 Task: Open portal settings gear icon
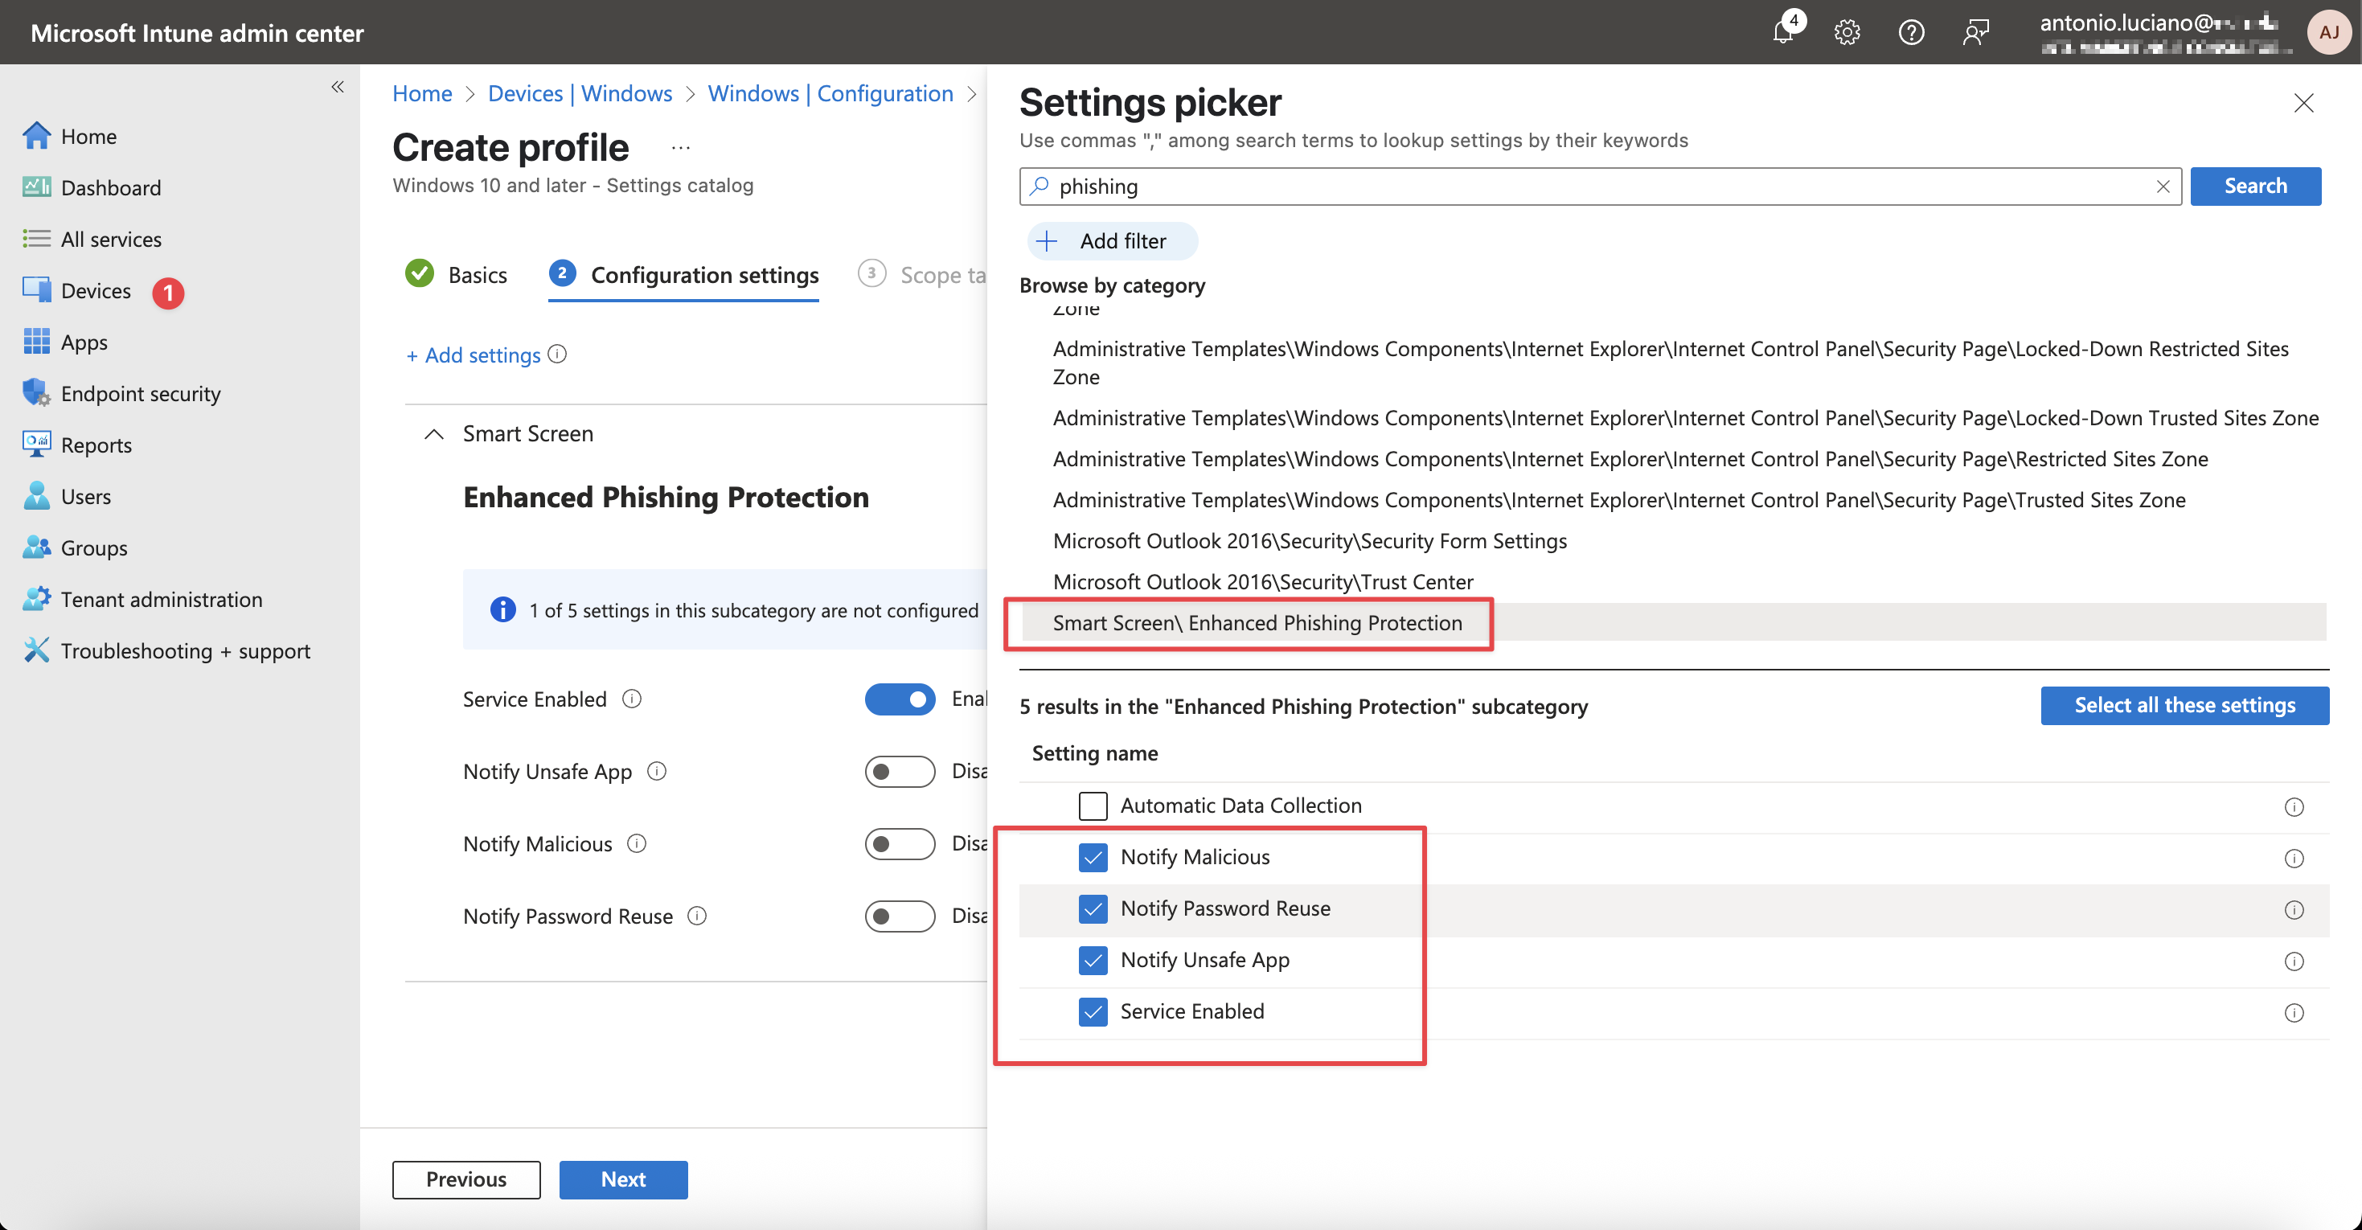[1847, 32]
